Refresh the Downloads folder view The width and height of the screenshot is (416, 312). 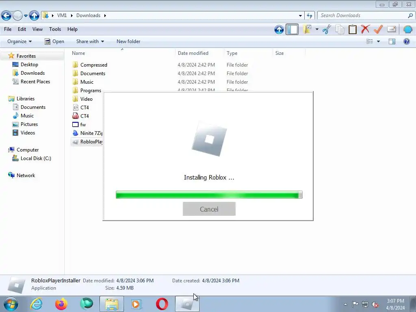(309, 15)
